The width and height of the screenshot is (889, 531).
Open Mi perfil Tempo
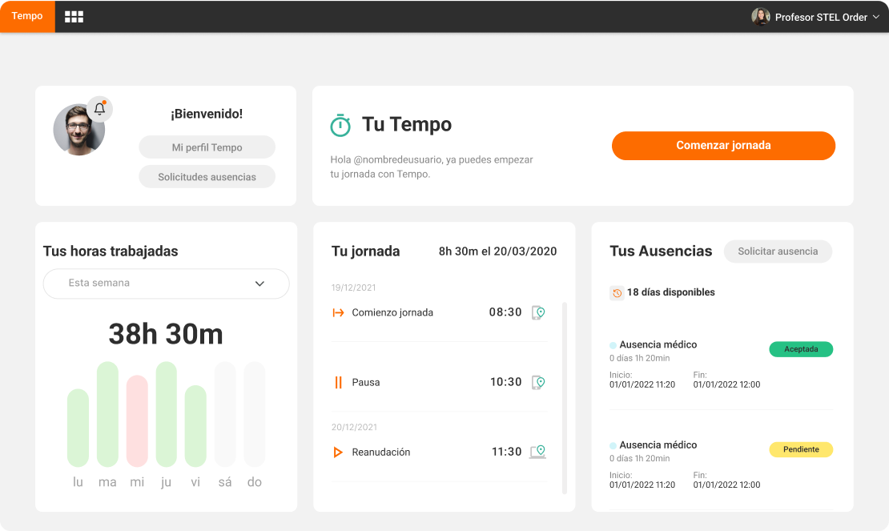click(207, 147)
